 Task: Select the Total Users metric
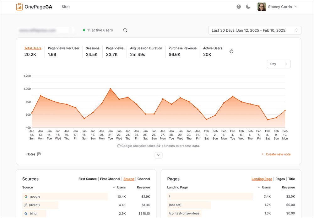(x=33, y=48)
